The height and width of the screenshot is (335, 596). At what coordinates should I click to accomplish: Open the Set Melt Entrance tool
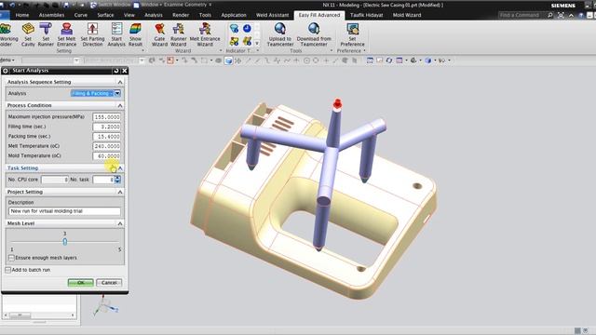click(66, 34)
